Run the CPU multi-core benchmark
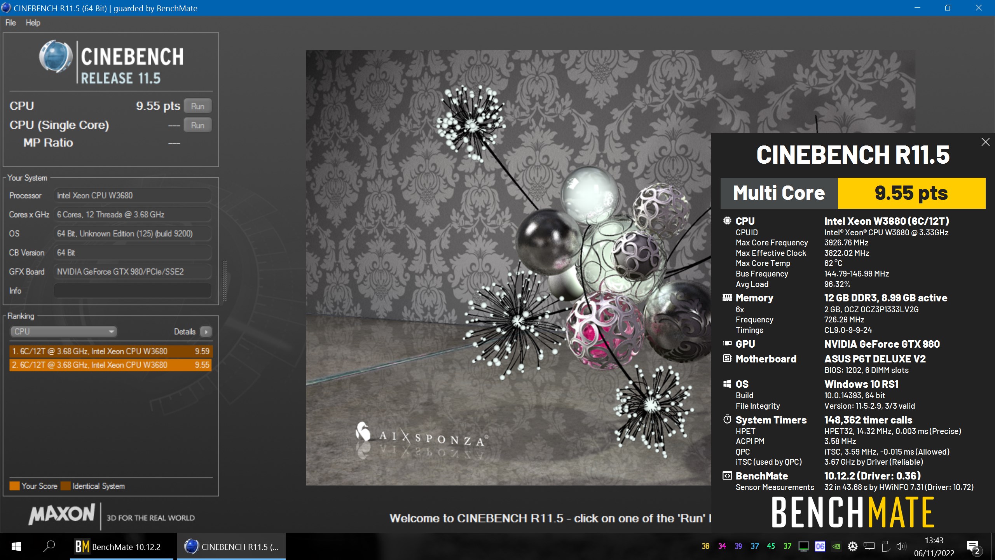The width and height of the screenshot is (995, 560). pos(197,106)
